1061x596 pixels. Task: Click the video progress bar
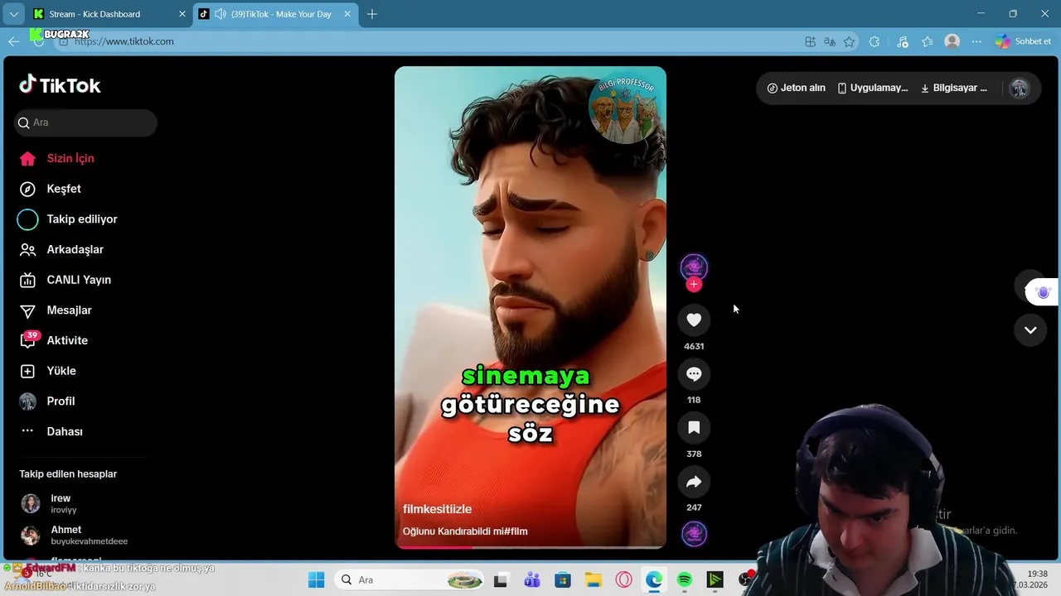[530, 546]
